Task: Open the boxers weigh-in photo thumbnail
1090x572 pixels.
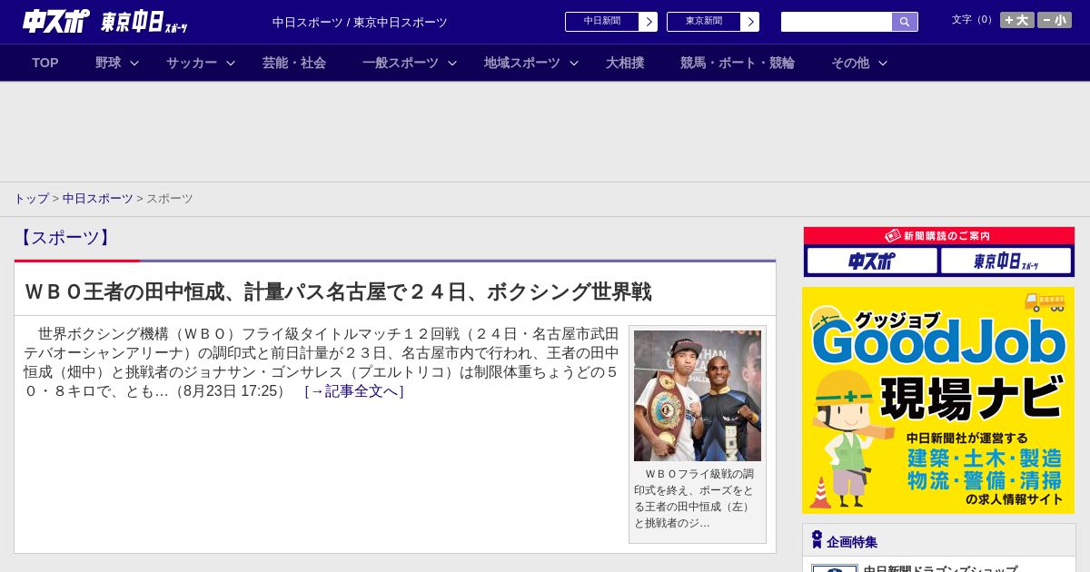Action: (697, 395)
